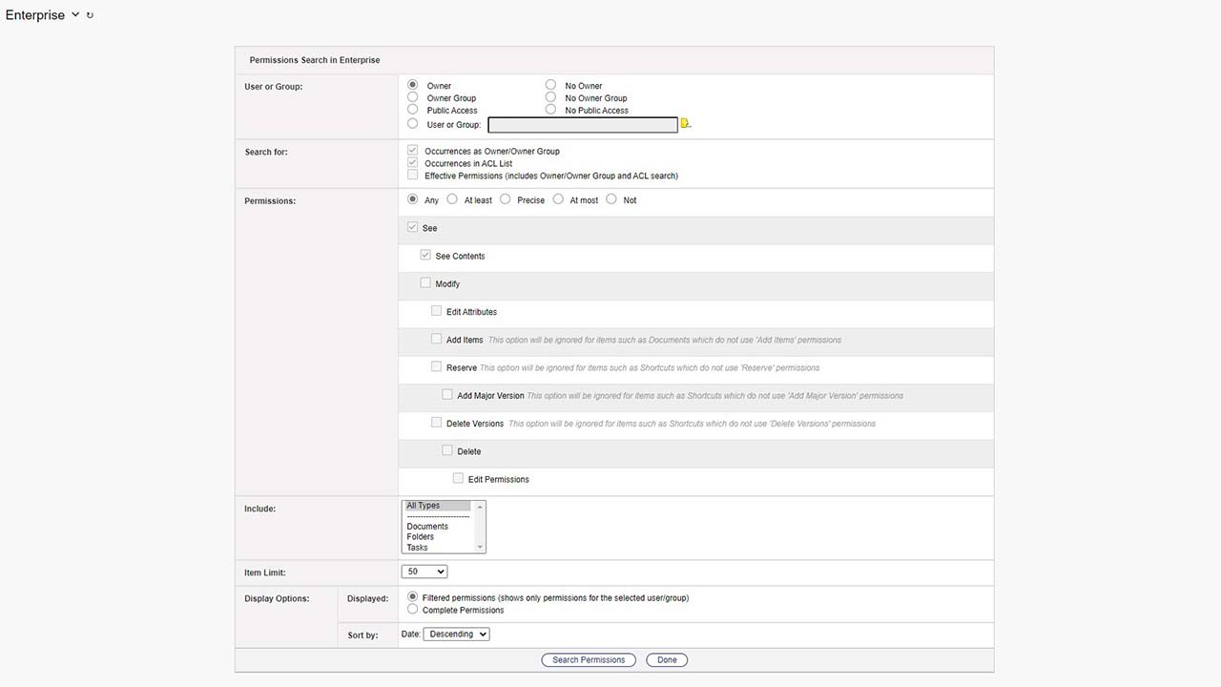The height and width of the screenshot is (687, 1221).
Task: Check the Add Items checkbox
Action: point(437,339)
